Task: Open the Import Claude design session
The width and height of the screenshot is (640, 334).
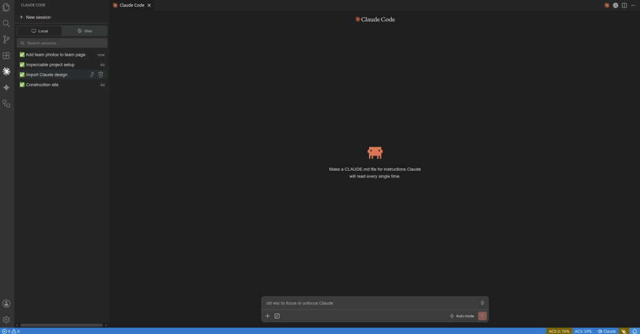Action: (x=62, y=74)
